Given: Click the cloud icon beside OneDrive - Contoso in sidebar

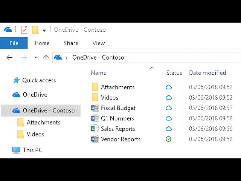Looking at the screenshot, I should 16,110.
